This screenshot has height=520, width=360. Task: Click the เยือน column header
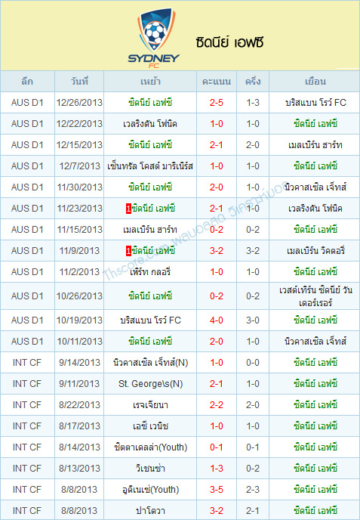(x=315, y=82)
